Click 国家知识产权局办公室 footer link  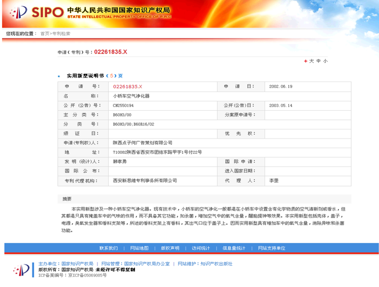(147, 264)
